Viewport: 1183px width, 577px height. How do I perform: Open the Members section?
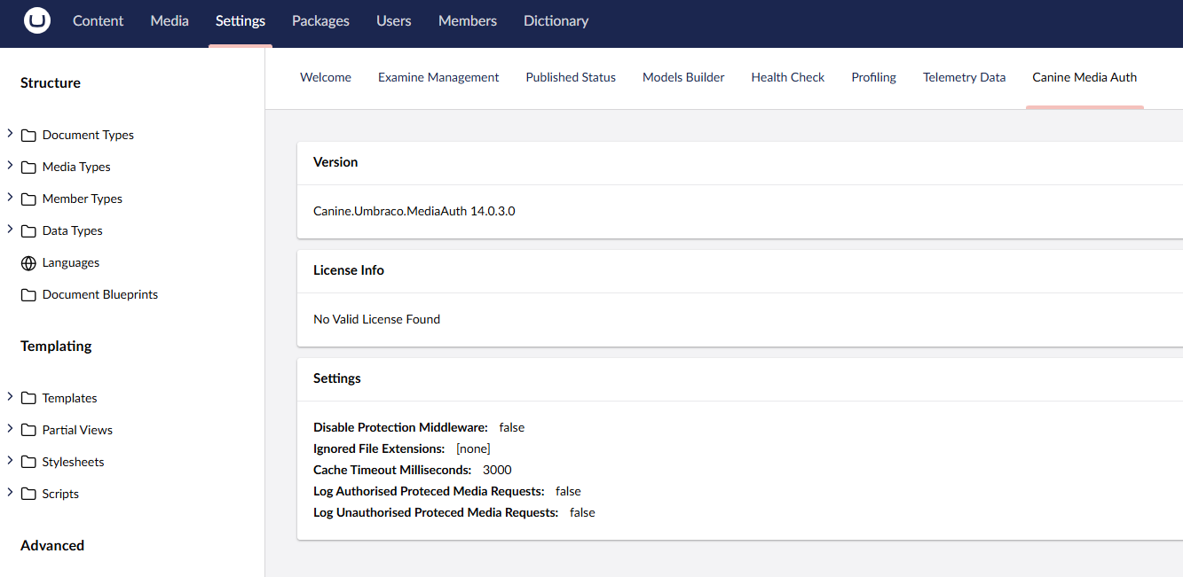(x=468, y=20)
